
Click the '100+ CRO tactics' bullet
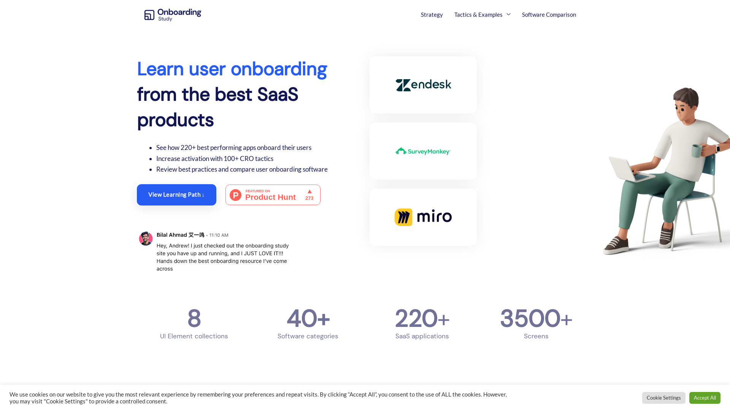(215, 159)
